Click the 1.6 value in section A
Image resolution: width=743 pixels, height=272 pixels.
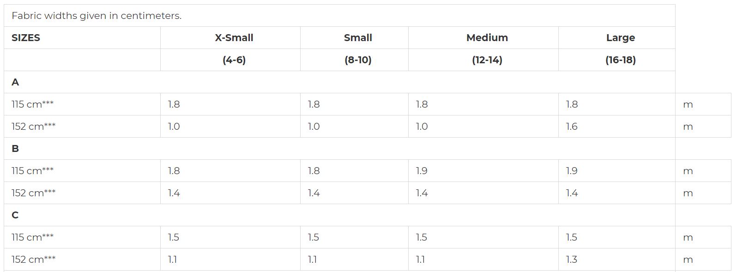pyautogui.click(x=572, y=127)
